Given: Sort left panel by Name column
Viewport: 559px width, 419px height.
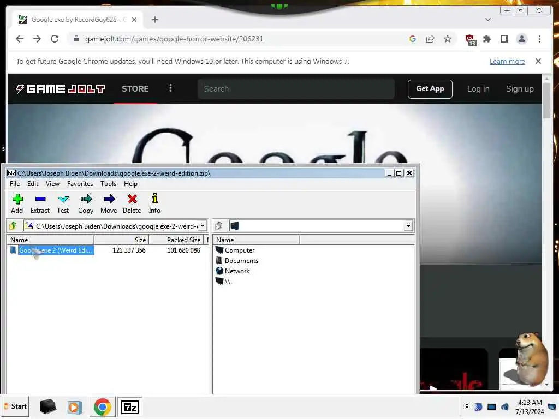Looking at the screenshot, I should point(50,240).
